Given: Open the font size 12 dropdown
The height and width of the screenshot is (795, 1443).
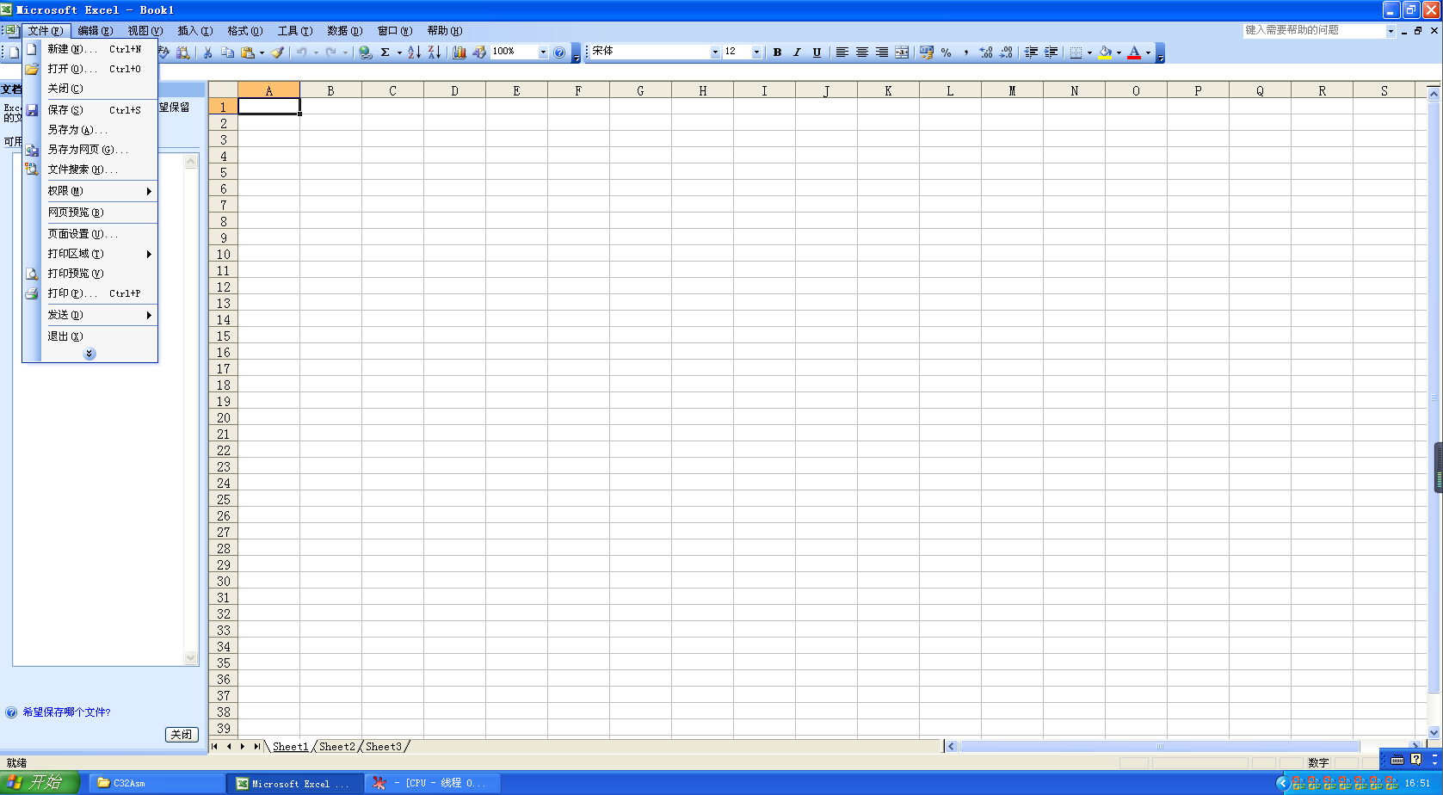Looking at the screenshot, I should click(756, 52).
